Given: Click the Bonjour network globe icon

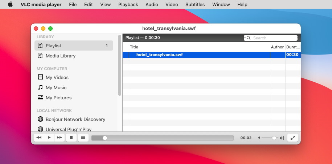Looking at the screenshot, I should pos(40,119).
